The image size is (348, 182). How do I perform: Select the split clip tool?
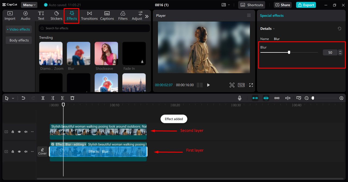[43, 98]
